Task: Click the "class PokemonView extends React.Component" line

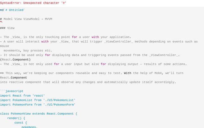Action: click(39, 114)
